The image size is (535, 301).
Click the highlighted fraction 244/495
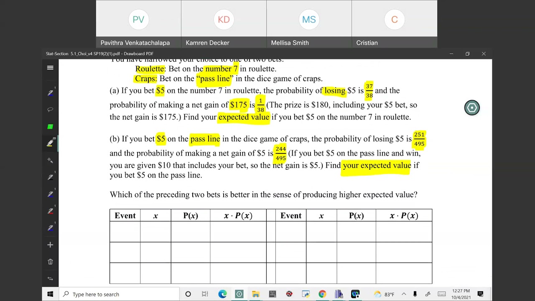click(281, 153)
